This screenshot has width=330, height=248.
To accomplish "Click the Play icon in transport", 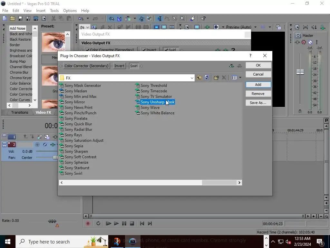I will point(116,223).
